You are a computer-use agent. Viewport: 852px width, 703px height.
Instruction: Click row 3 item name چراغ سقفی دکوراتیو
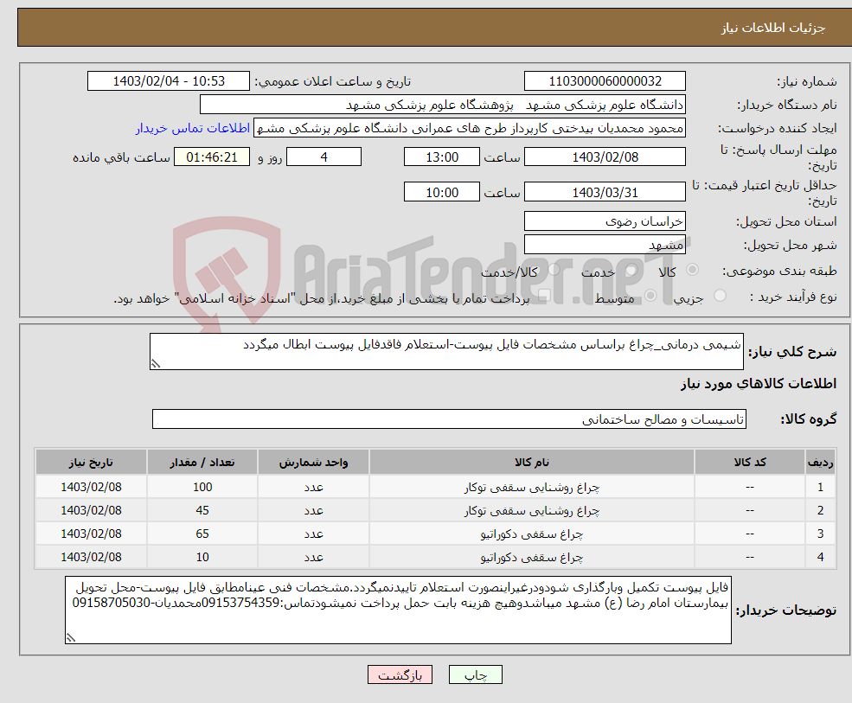(532, 534)
